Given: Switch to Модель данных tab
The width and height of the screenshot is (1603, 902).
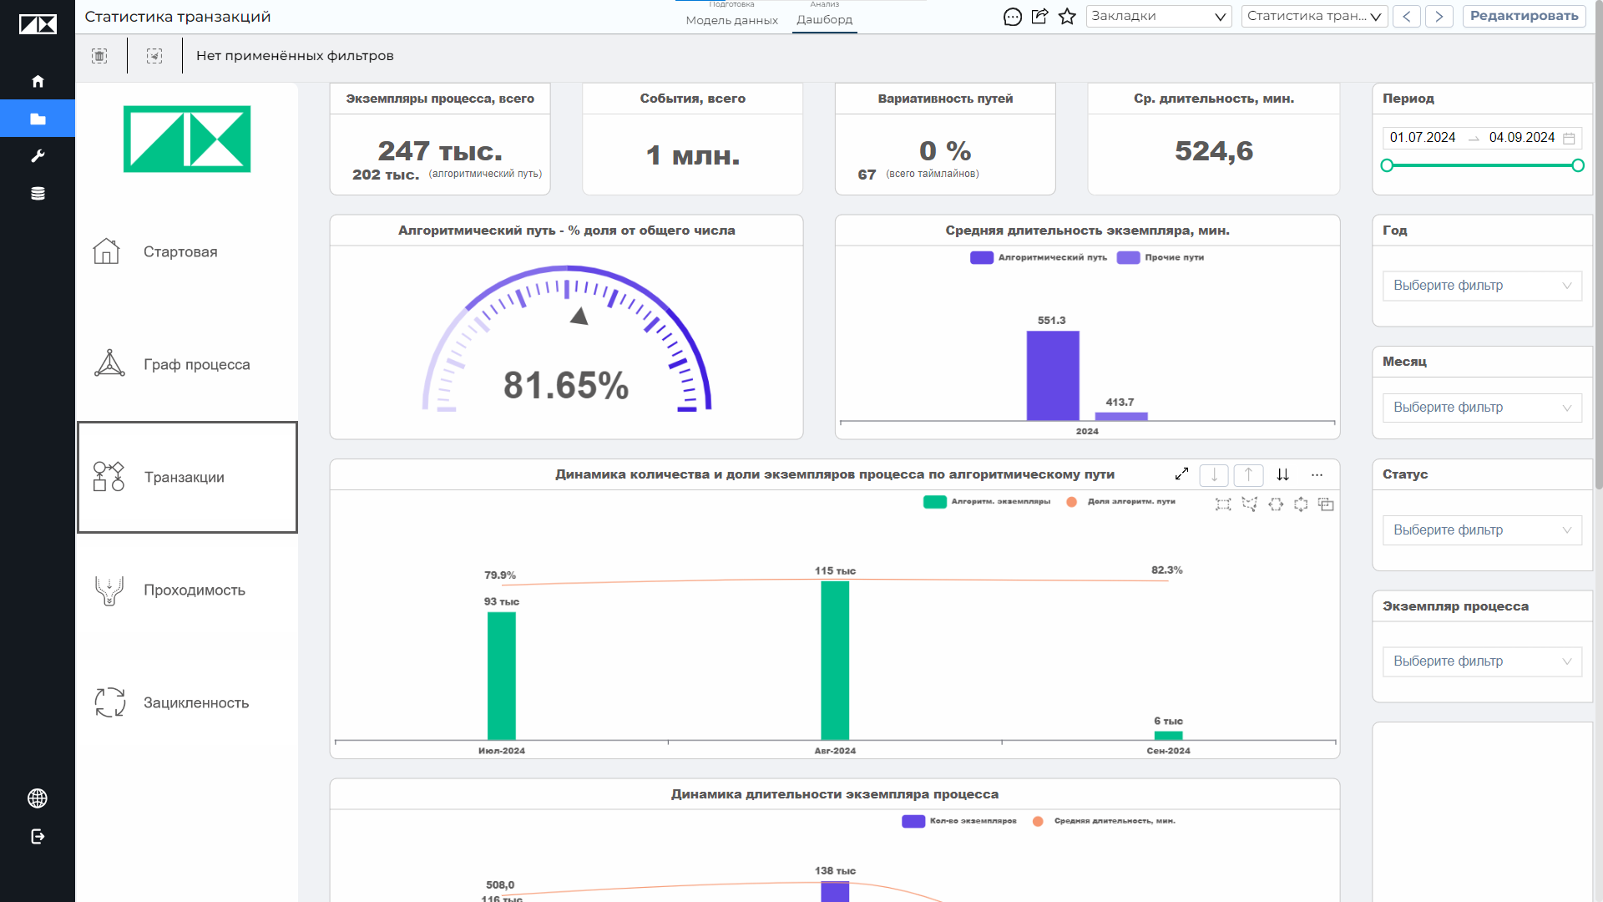Looking at the screenshot, I should tap(731, 20).
